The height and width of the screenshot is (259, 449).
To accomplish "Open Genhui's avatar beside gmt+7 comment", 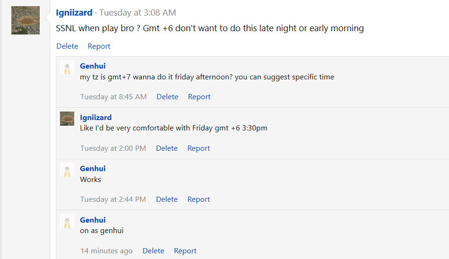I will pos(67,67).
